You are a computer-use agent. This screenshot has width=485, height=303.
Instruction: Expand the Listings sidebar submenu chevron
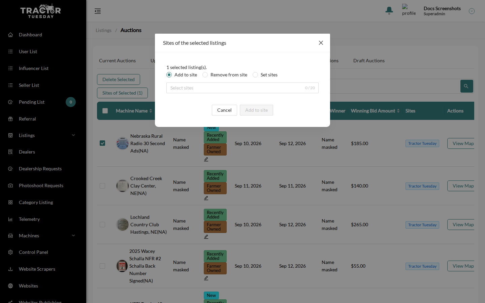click(x=73, y=135)
